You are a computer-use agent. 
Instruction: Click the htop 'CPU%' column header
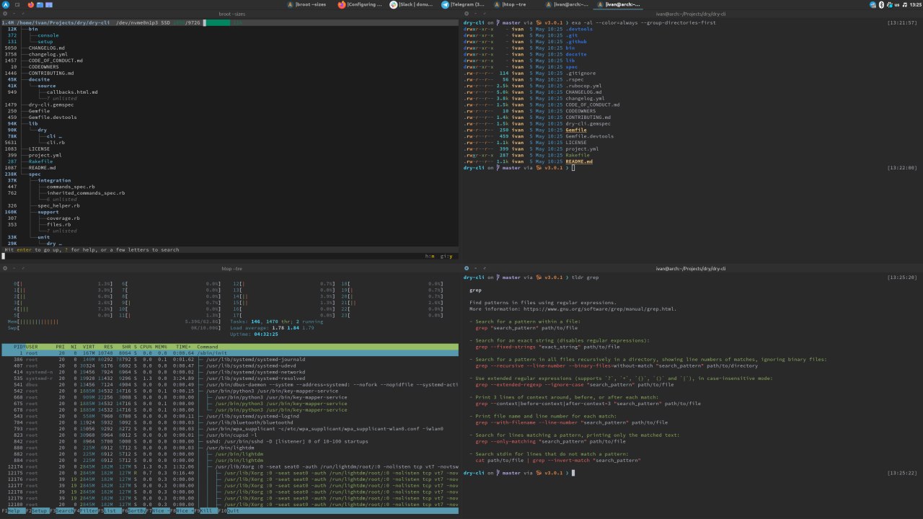click(147, 347)
